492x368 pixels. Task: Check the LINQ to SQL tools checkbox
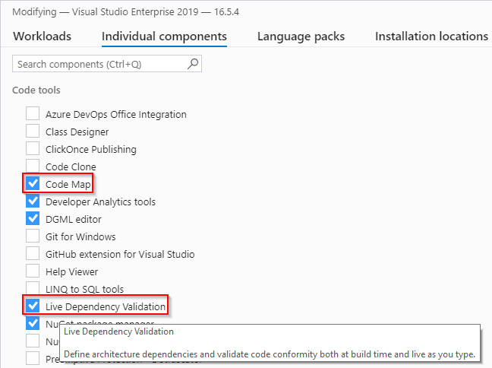33,288
